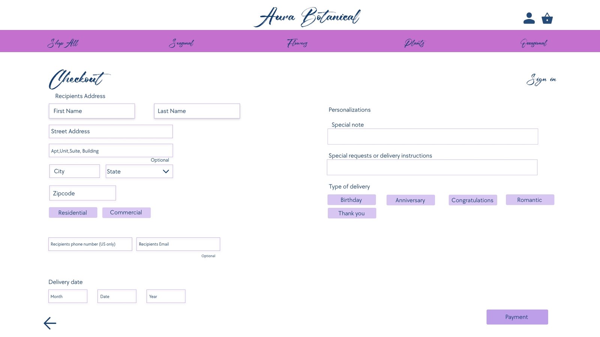Choose the Birthday delivery type
Image resolution: width=600 pixels, height=337 pixels.
click(351, 200)
